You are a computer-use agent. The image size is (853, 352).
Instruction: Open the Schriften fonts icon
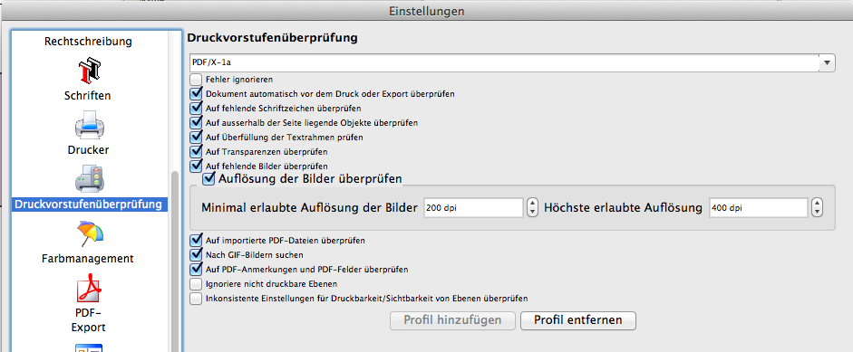(x=88, y=71)
